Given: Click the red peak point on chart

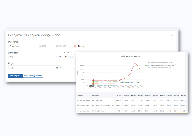Looking at the screenshot, I should [135, 62].
